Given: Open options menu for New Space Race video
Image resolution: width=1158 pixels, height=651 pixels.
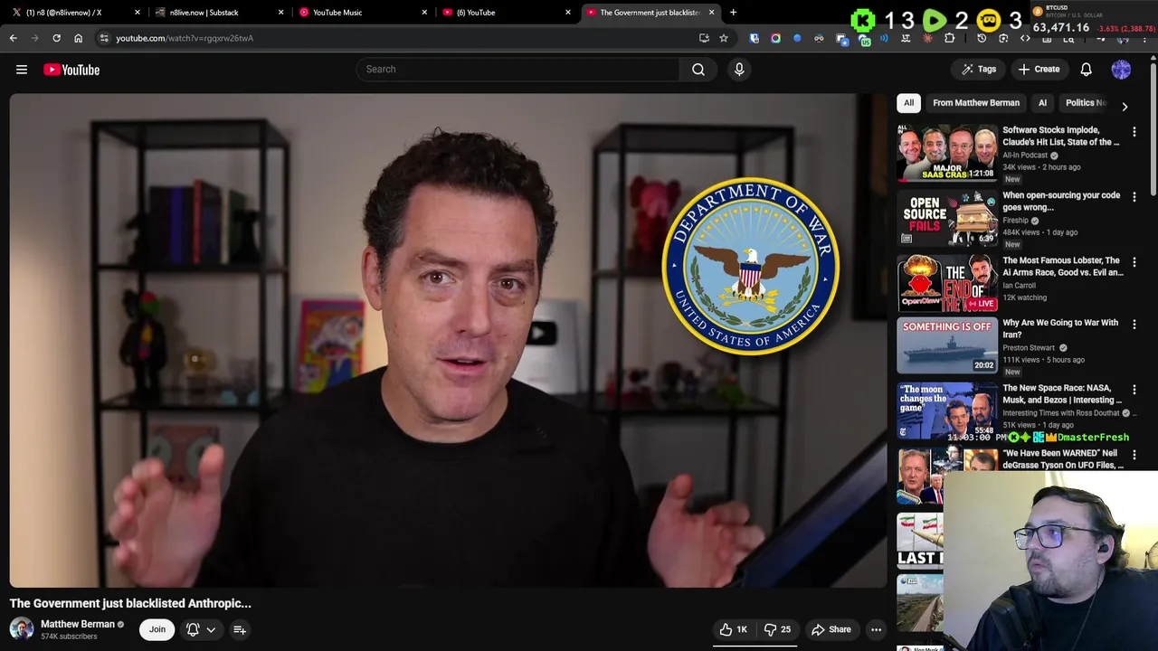Looking at the screenshot, I should point(1134,390).
